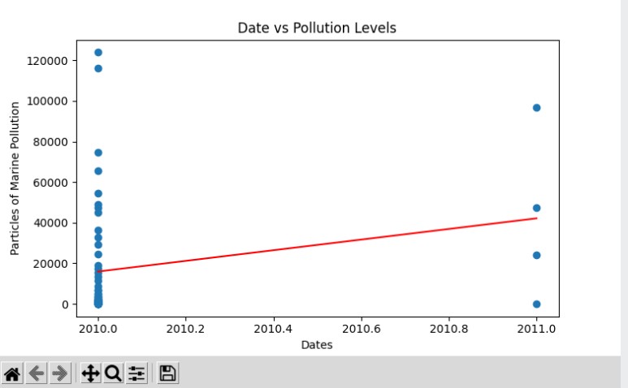Click the y-axis label Particles of Marine Pollution

[x=15, y=179]
